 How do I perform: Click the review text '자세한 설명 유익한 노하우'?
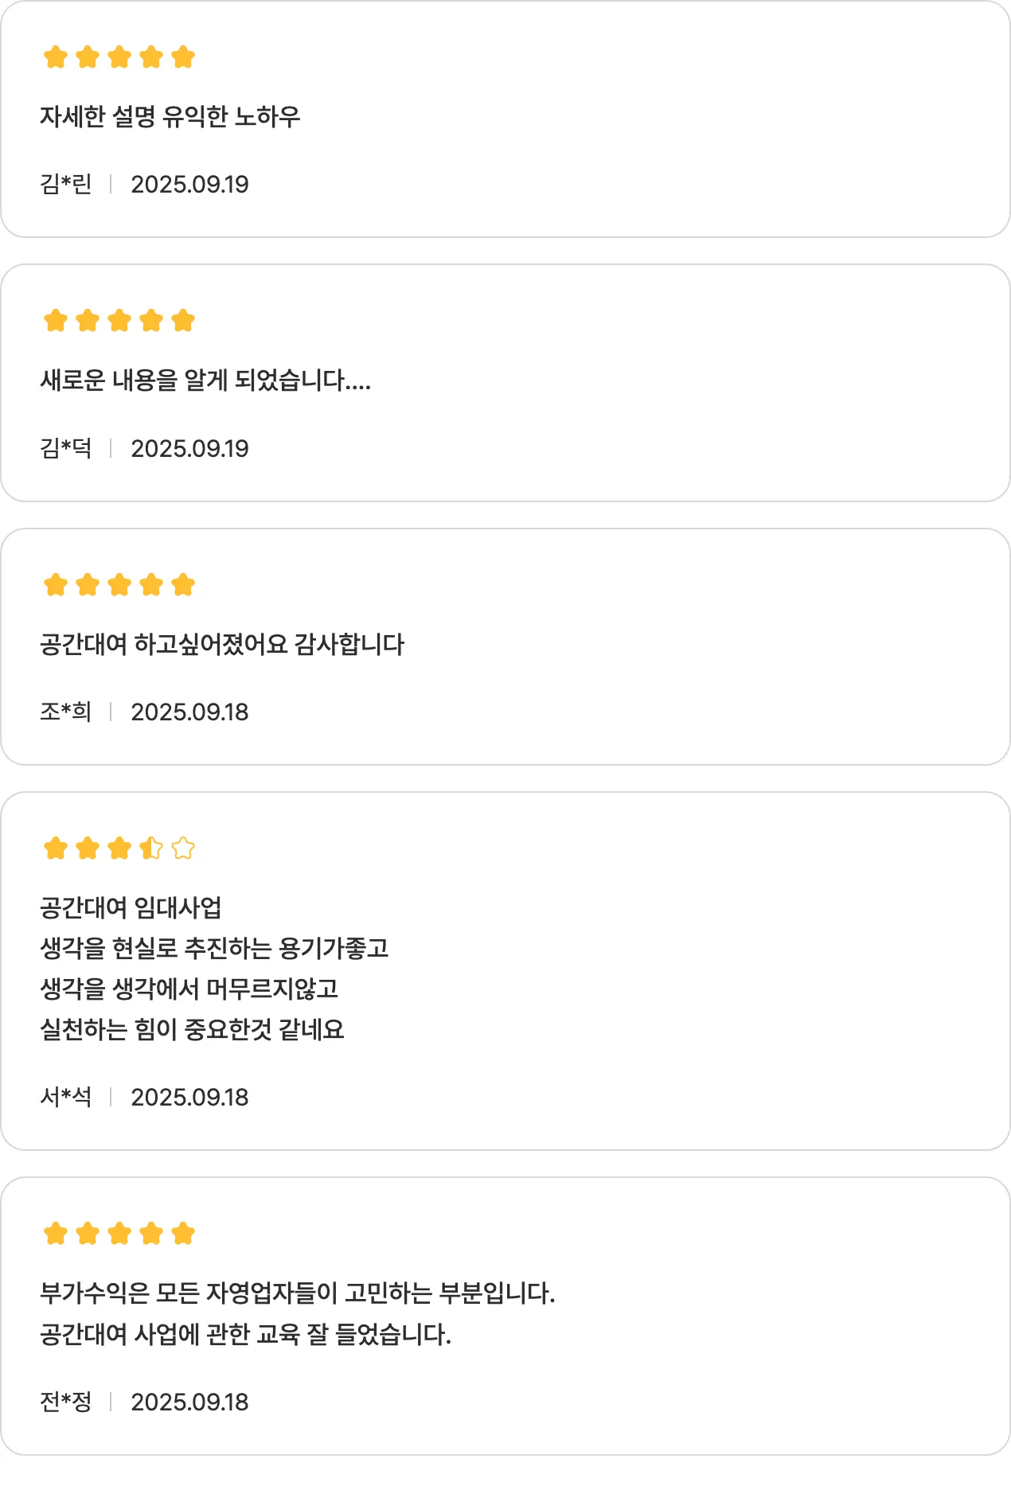170,117
